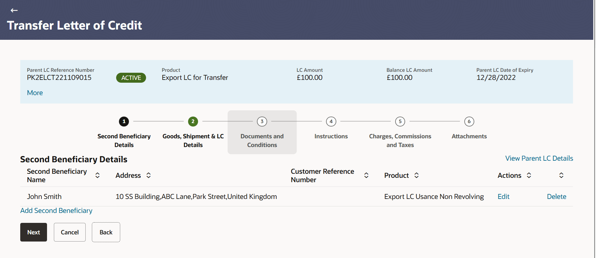Select step 2 Goods, Shipment & LC circle
The height and width of the screenshot is (258, 596).
(193, 122)
